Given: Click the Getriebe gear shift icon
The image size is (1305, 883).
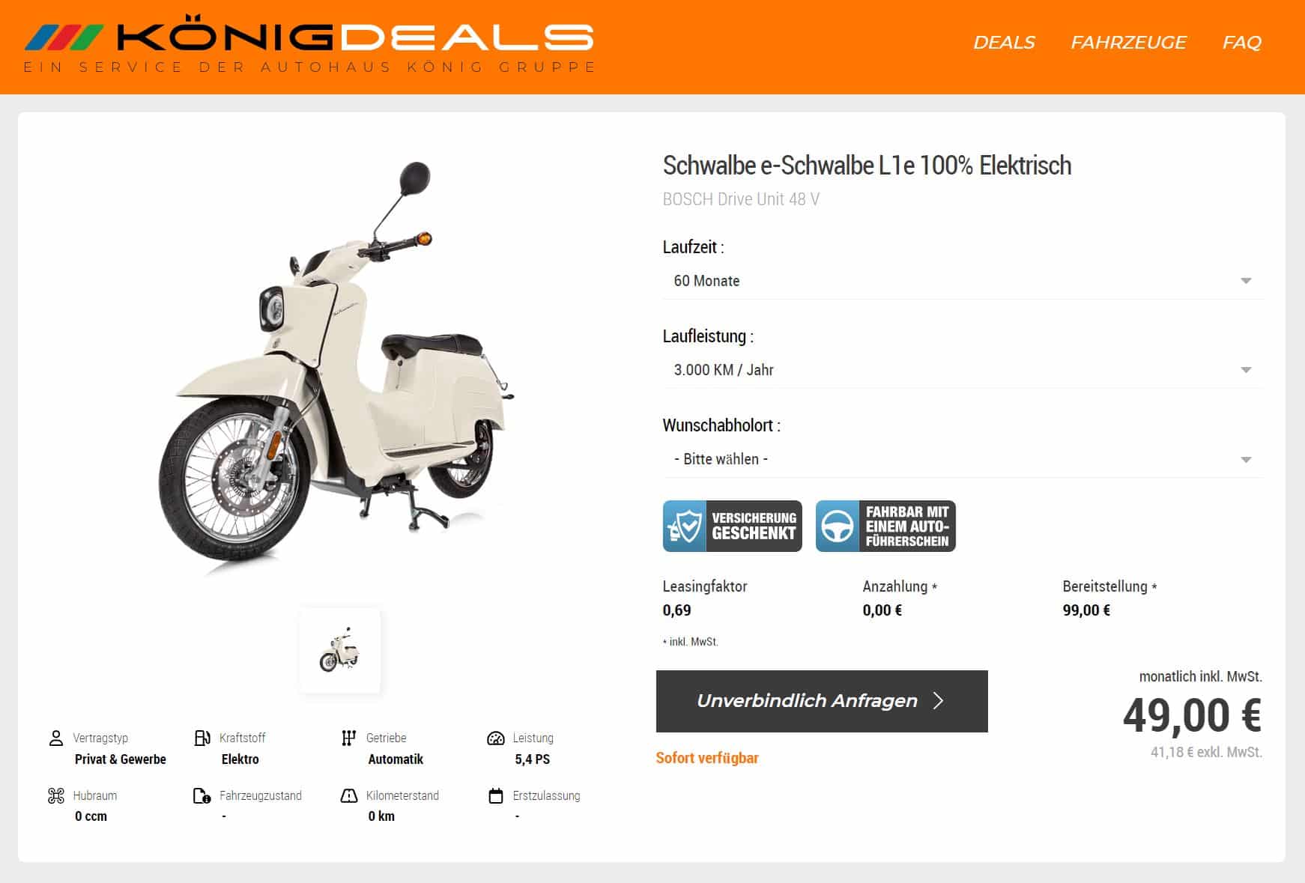Looking at the screenshot, I should 348,738.
